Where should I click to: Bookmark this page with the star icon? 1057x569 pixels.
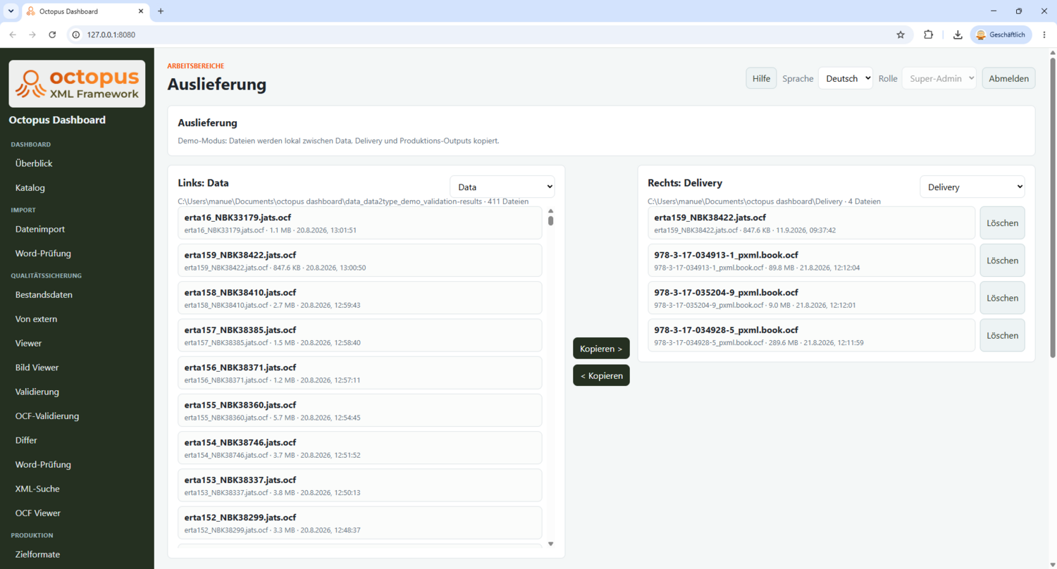(x=900, y=35)
